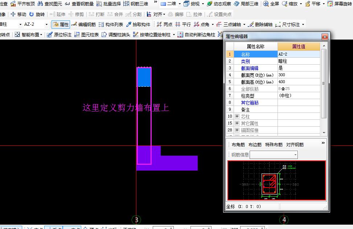Click the 平齐板顶 tool icon
Viewport: 353px width, 229px height.
tap(13, 4)
